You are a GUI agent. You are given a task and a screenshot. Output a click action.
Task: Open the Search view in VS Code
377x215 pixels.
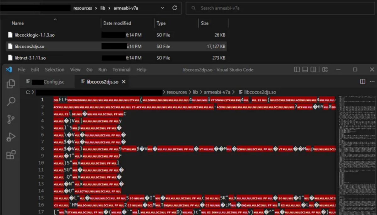click(11, 101)
